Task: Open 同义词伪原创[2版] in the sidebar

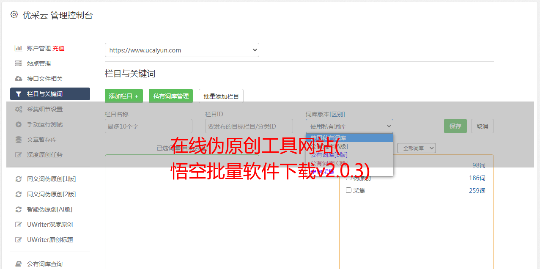Action: pyautogui.click(x=52, y=194)
